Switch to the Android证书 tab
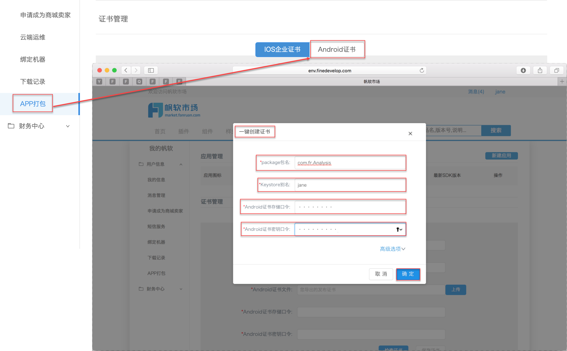 [x=337, y=49]
